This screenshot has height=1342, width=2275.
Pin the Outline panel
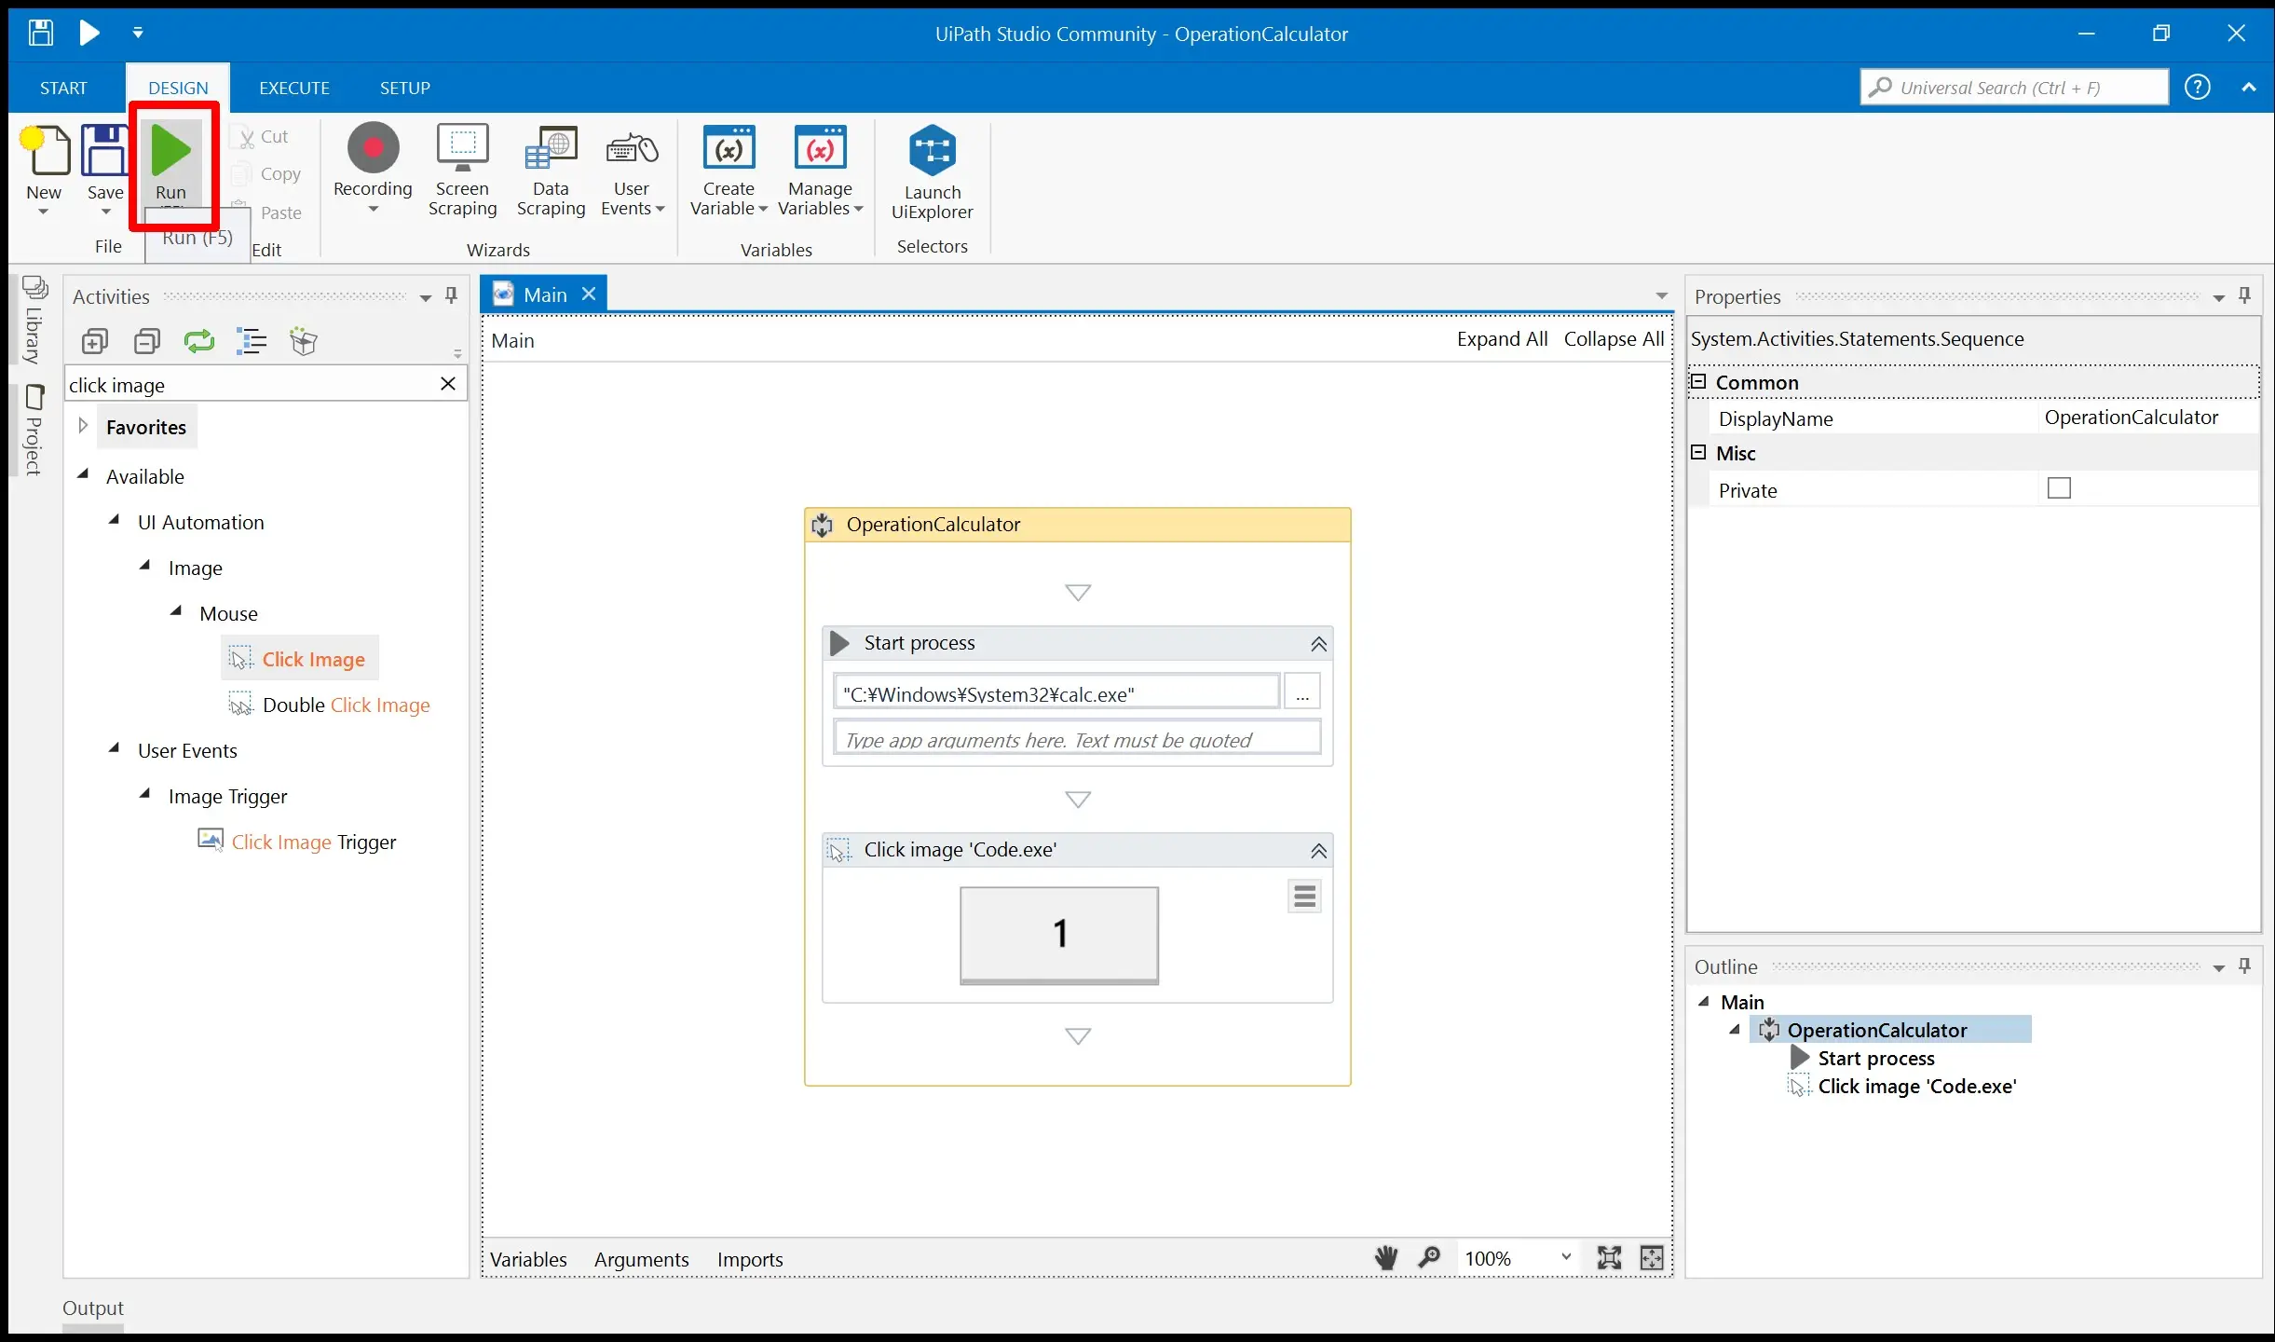point(2245,965)
